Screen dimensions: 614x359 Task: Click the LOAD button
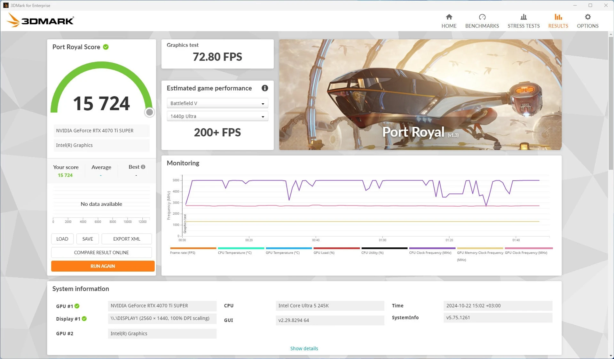(62, 239)
